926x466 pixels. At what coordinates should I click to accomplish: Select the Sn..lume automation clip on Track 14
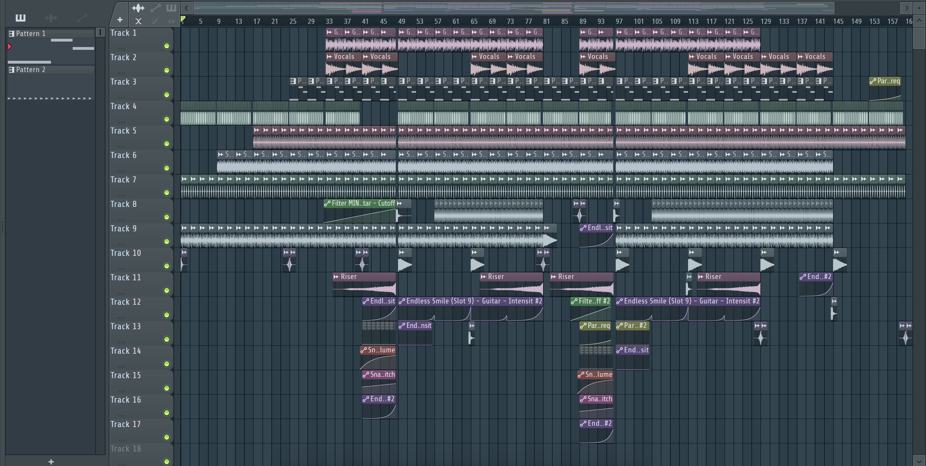(x=378, y=358)
